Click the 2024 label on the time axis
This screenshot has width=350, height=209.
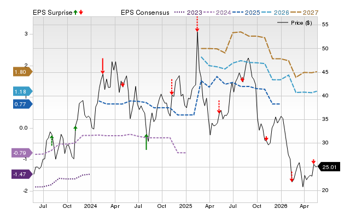[x=90, y=206]
